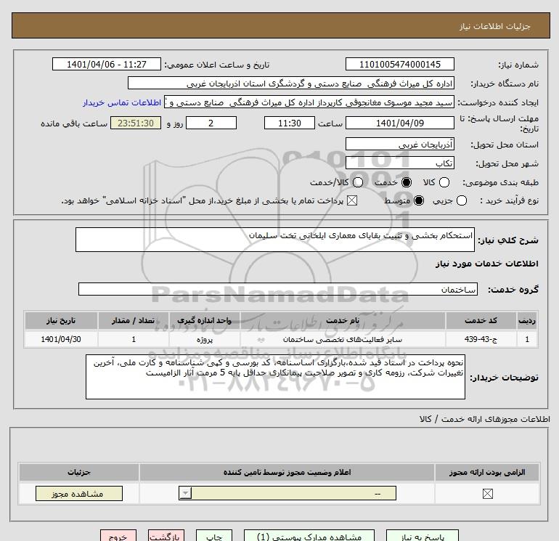The height and width of the screenshot is (541, 559).
Task: Click the request creator name field
Action: 309,102
